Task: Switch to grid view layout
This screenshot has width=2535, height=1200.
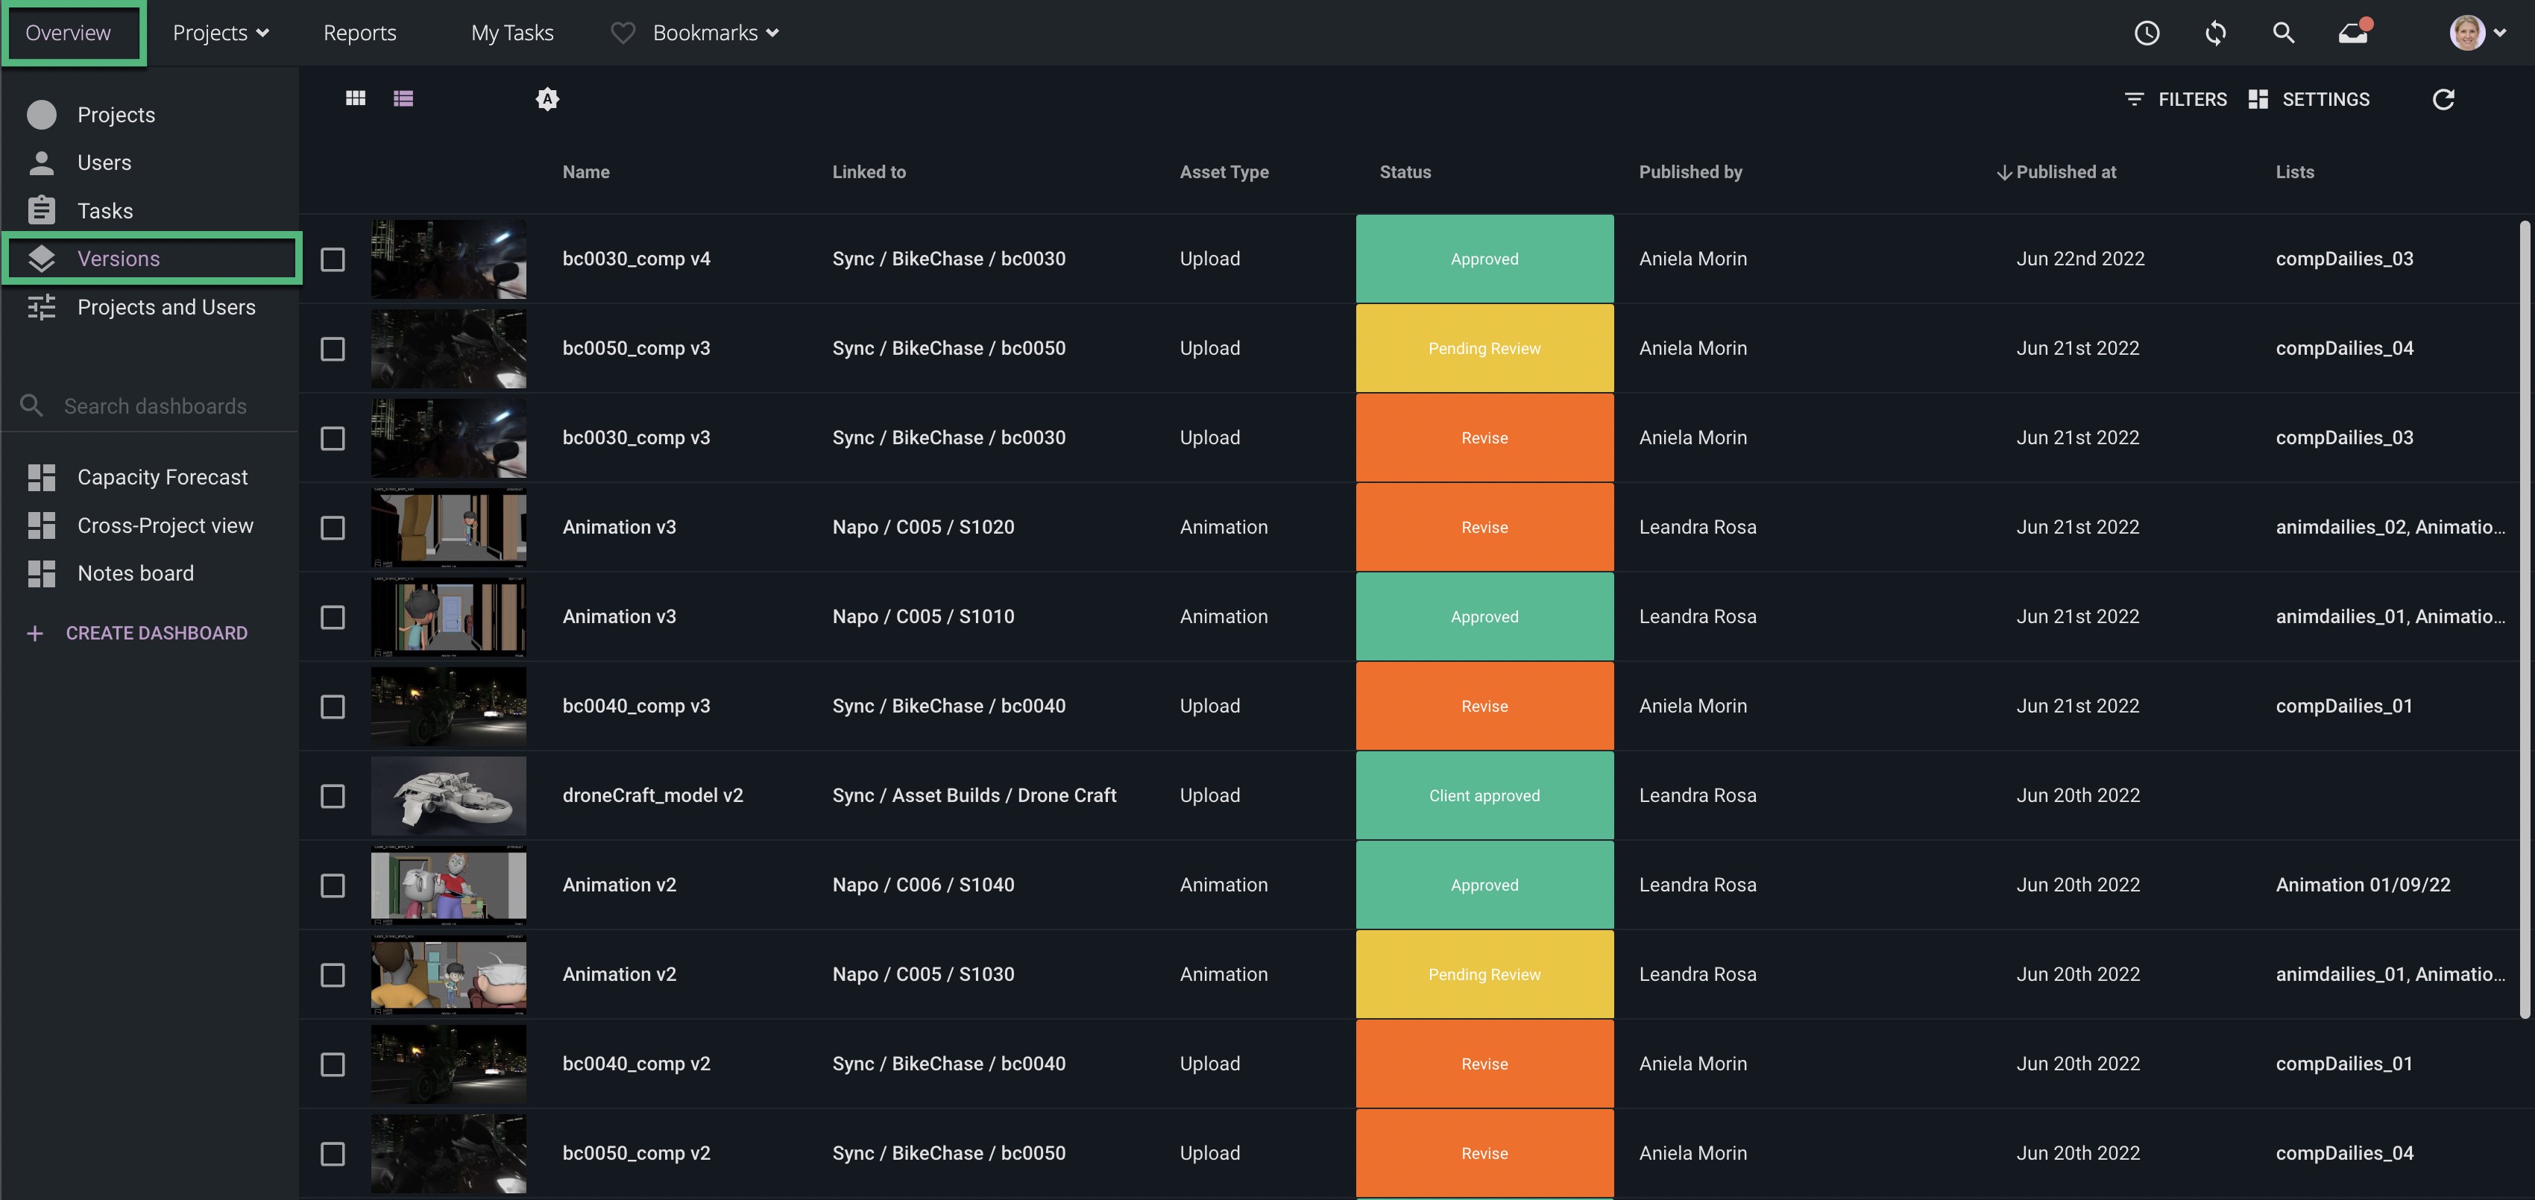Action: [355, 98]
